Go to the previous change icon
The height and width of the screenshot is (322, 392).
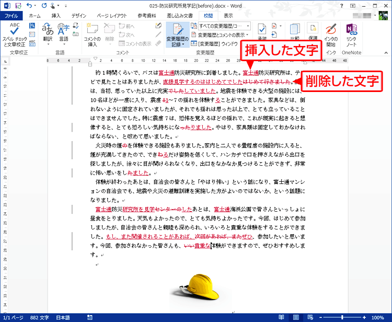(274, 34)
